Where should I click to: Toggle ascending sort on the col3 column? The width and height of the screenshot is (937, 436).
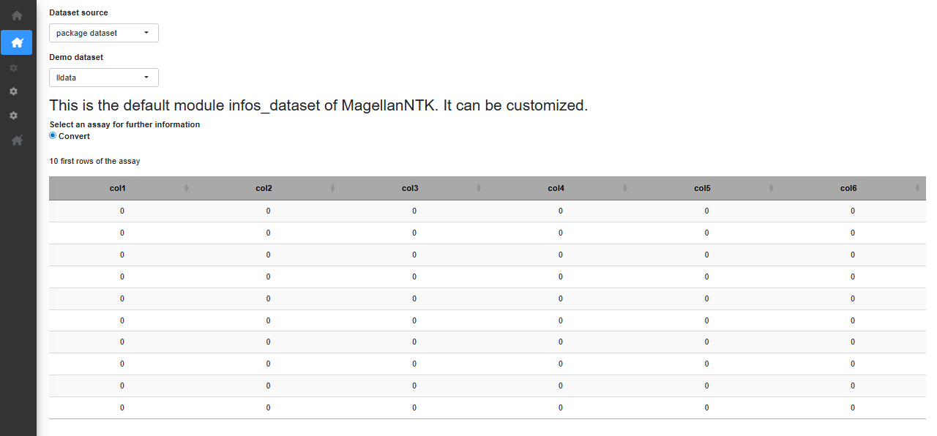pos(479,188)
